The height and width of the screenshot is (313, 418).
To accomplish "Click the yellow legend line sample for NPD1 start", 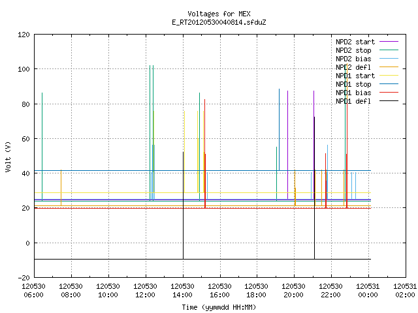I will tap(389, 76).
